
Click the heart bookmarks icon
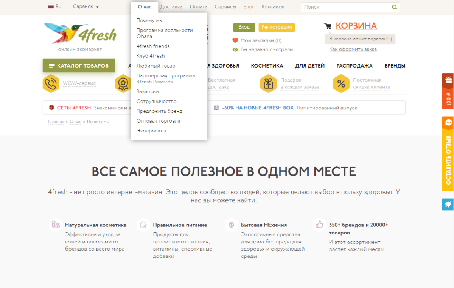[x=235, y=40]
